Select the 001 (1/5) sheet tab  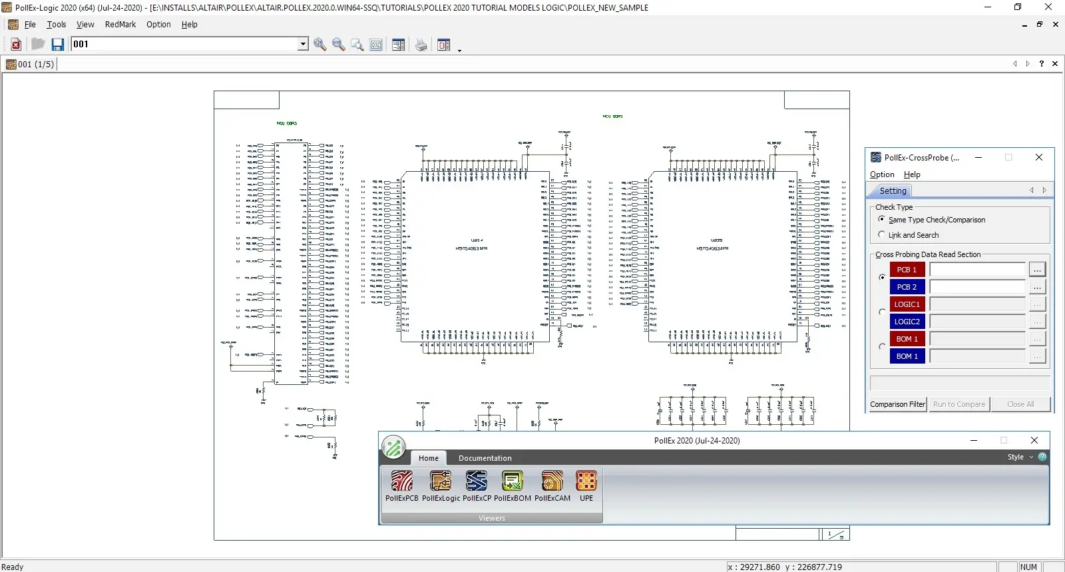coord(31,64)
